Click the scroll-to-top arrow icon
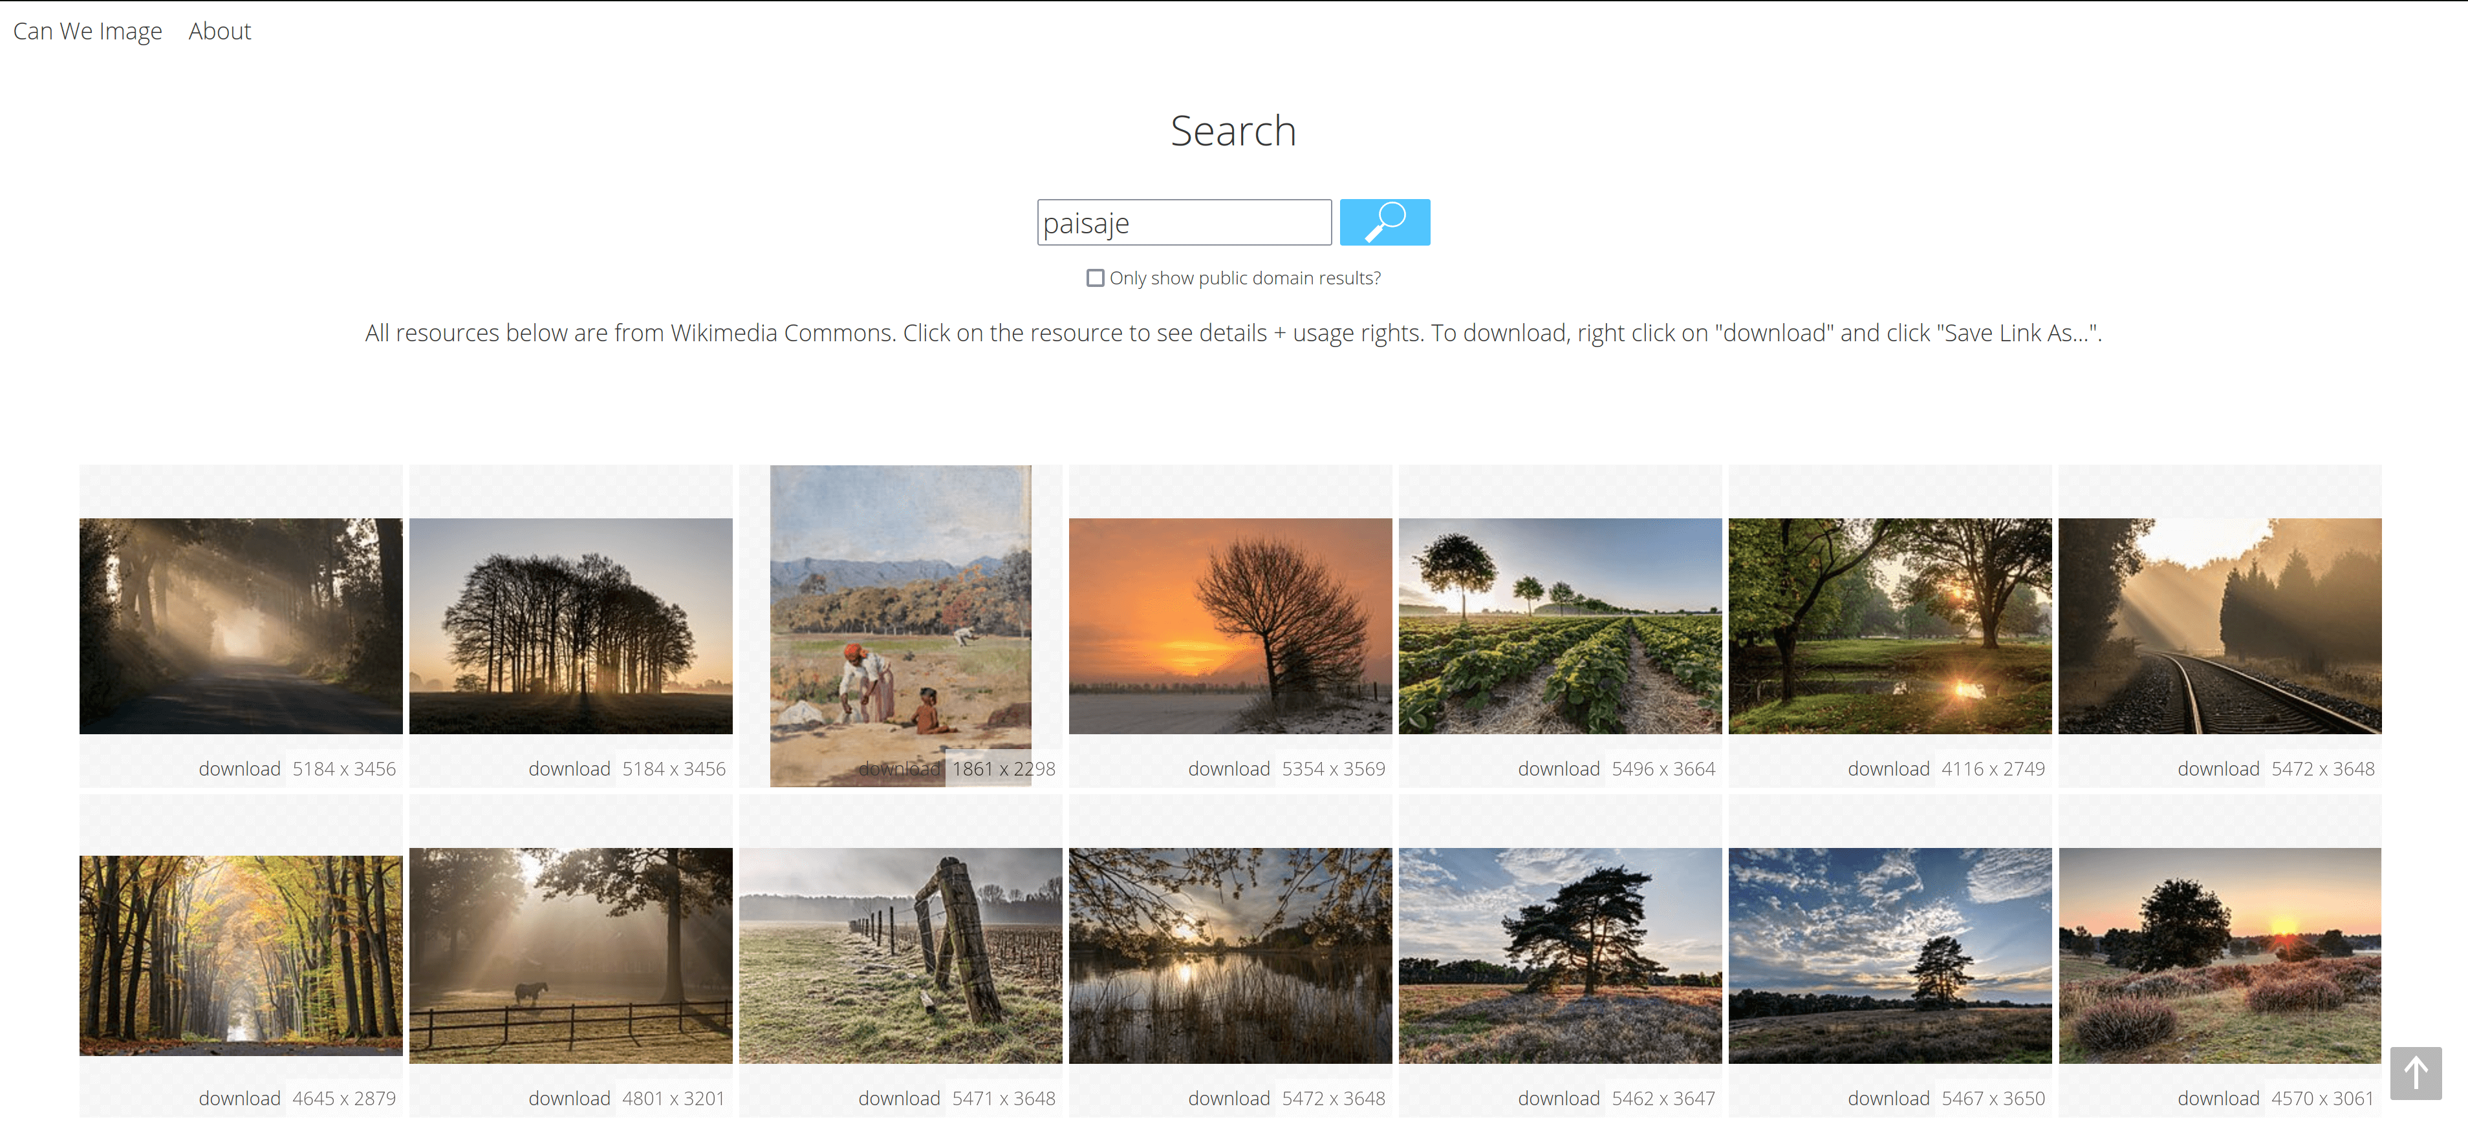This screenshot has width=2468, height=1122. tap(2414, 1072)
